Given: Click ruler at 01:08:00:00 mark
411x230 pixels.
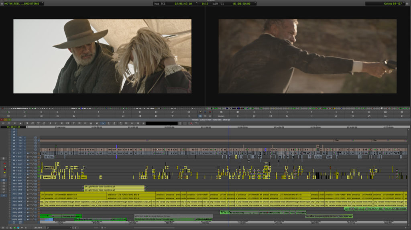Looking at the screenshot, I should coord(60,127).
